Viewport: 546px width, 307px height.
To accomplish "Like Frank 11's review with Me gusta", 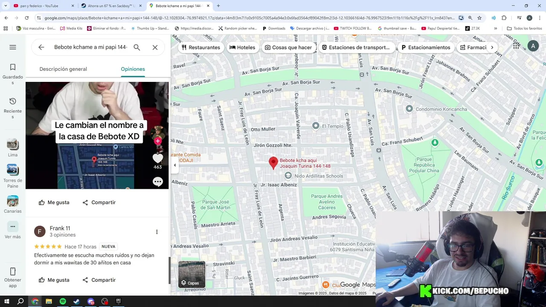I will [54, 280].
